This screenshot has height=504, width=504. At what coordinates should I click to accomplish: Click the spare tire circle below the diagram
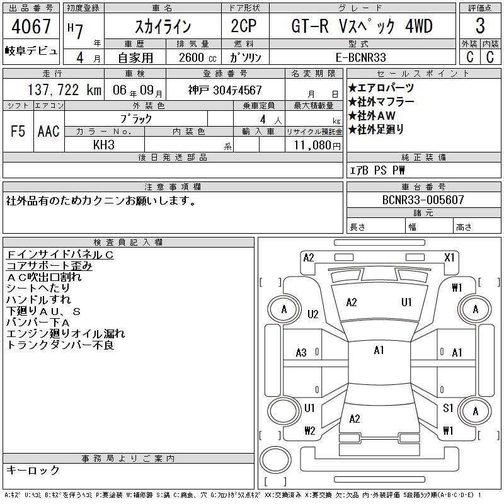tap(275, 459)
